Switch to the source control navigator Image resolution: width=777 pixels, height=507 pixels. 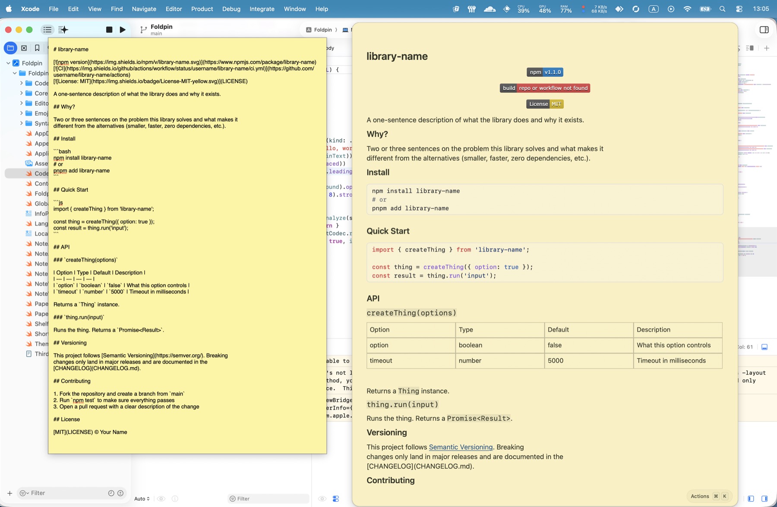(24, 48)
